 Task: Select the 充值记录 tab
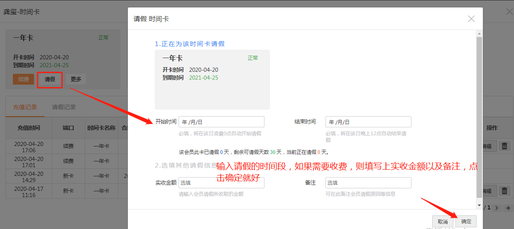click(25, 107)
